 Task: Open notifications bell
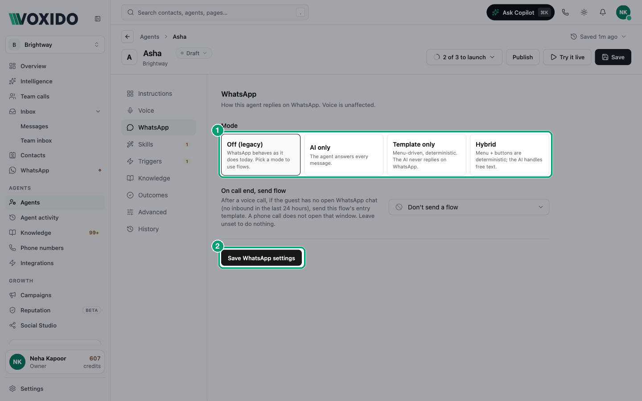[x=603, y=12]
